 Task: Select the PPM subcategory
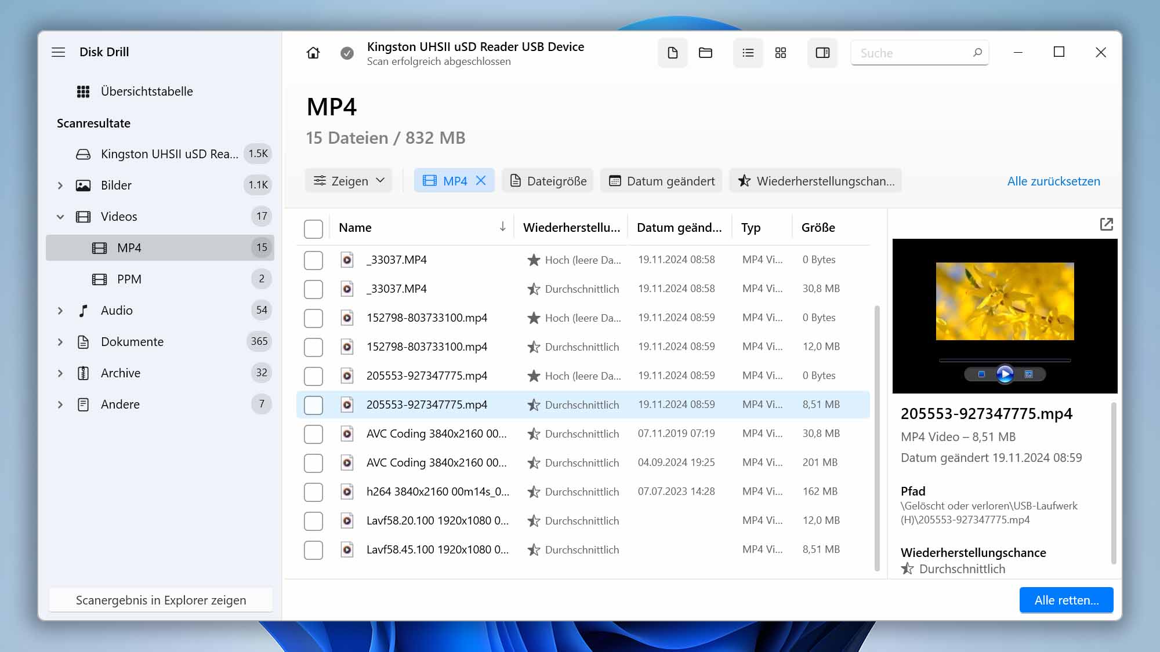pyautogui.click(x=159, y=279)
